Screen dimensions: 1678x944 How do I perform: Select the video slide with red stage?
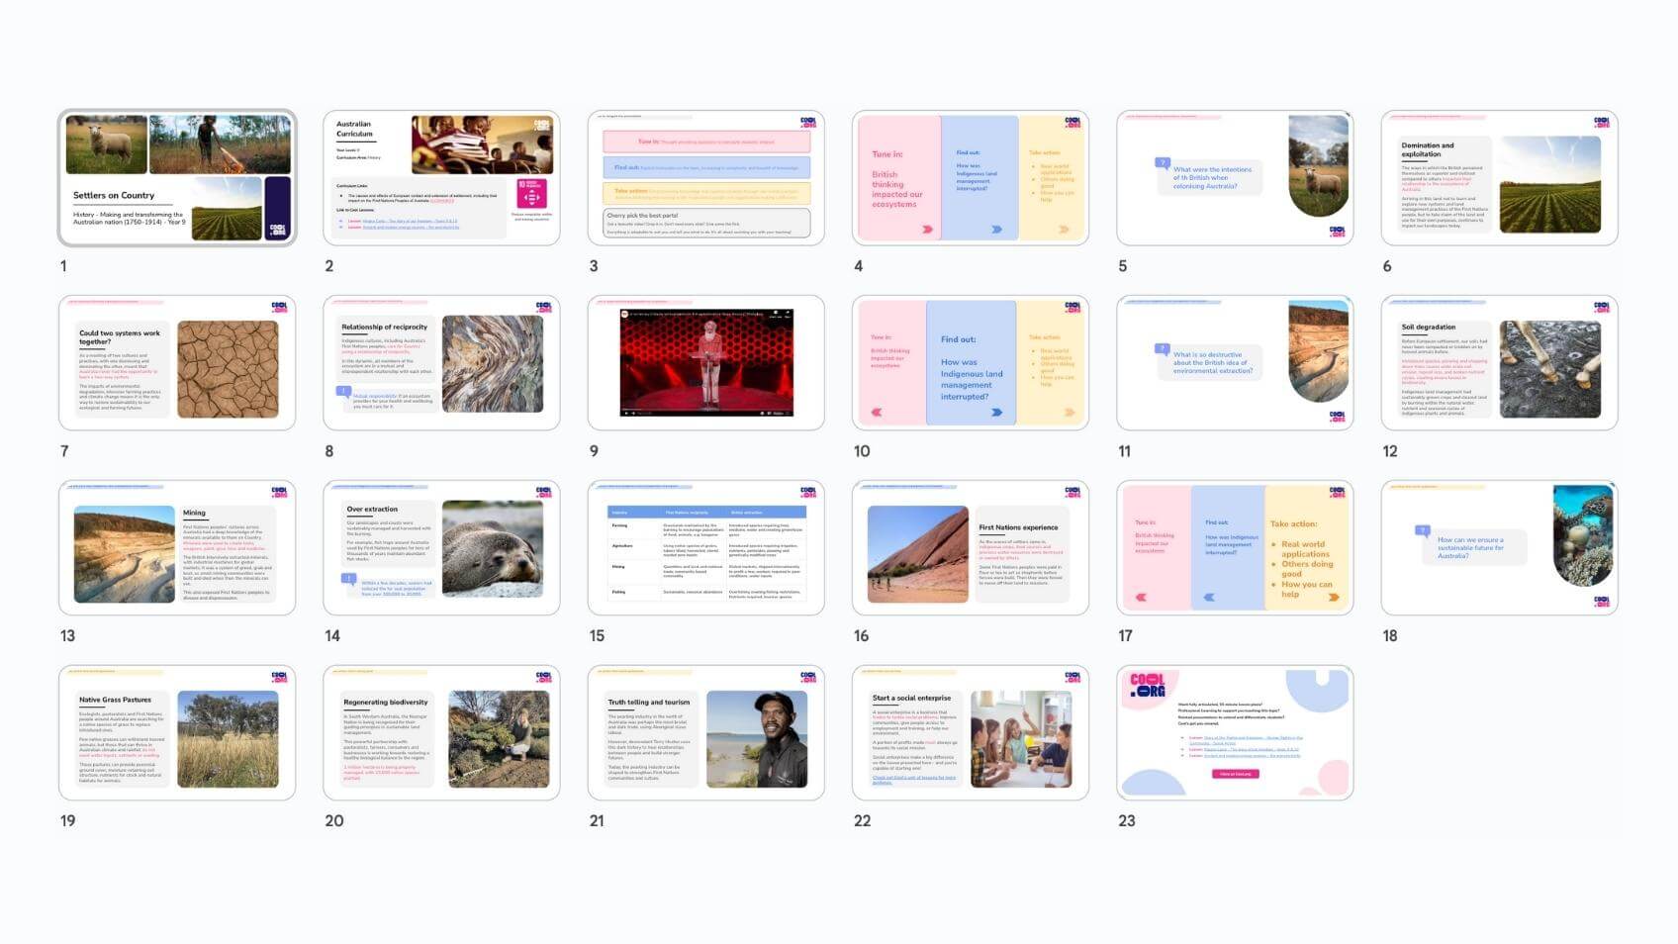[705, 363]
